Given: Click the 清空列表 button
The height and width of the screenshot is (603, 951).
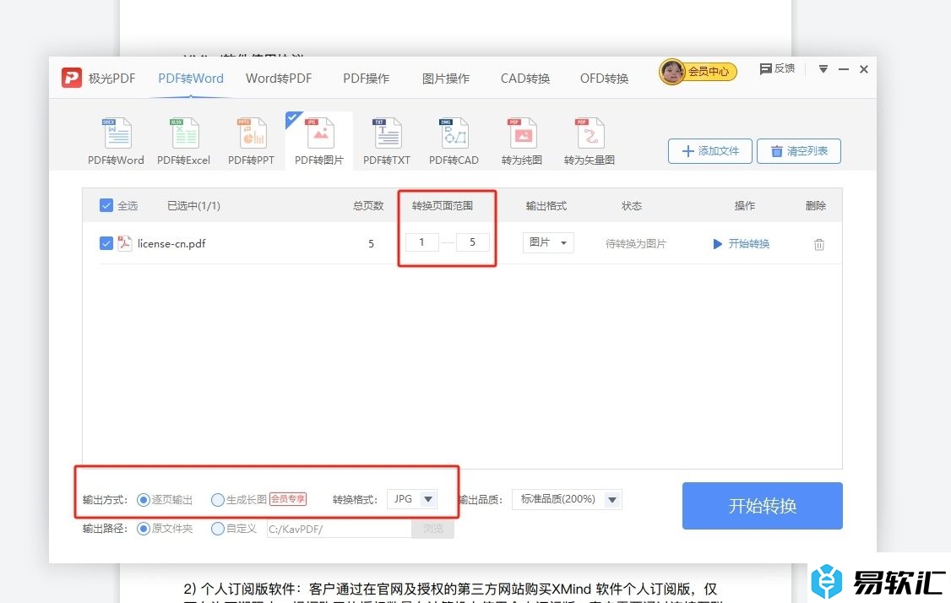Looking at the screenshot, I should pos(799,151).
